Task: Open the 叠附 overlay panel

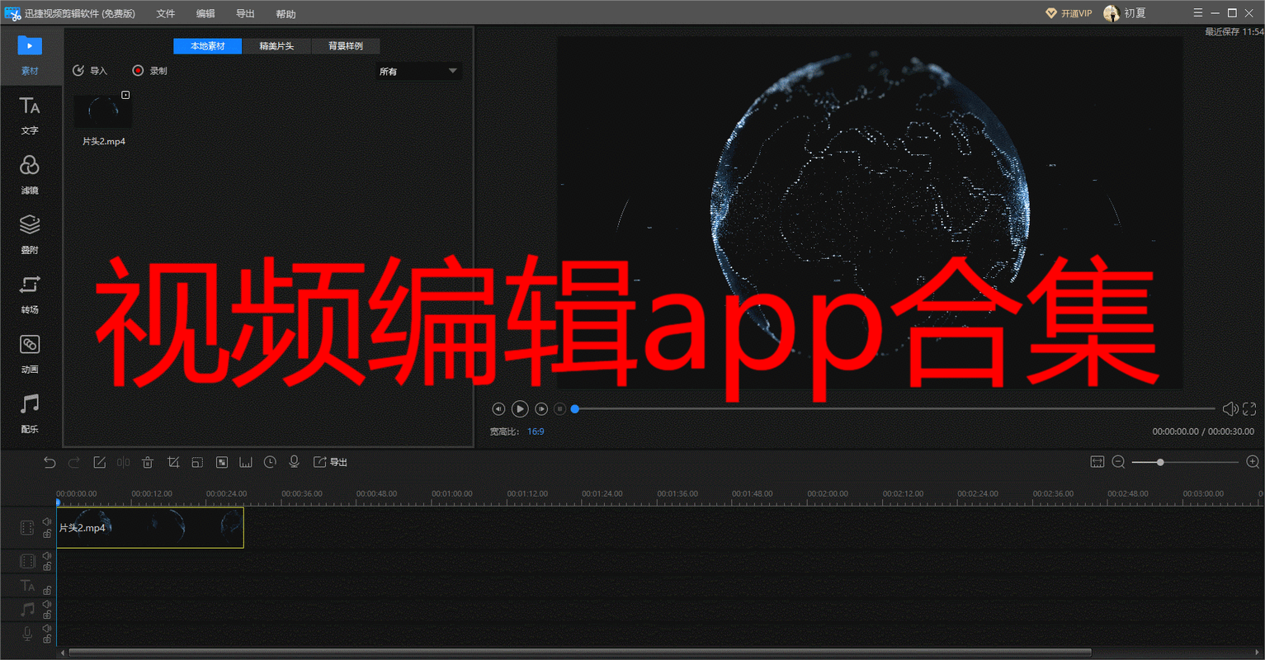Action: [30, 234]
